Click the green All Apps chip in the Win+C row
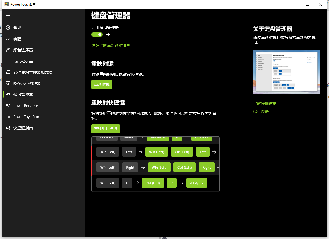 click(x=196, y=183)
